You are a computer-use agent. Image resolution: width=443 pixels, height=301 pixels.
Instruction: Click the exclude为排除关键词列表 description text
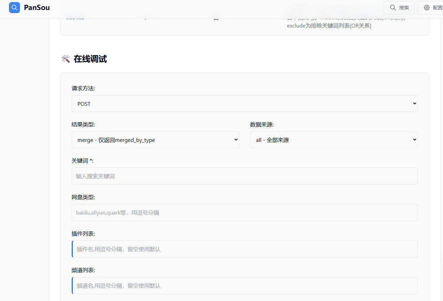tap(329, 26)
